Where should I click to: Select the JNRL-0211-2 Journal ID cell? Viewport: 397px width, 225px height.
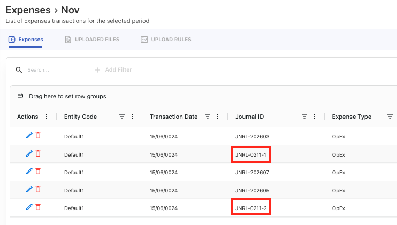(251, 207)
